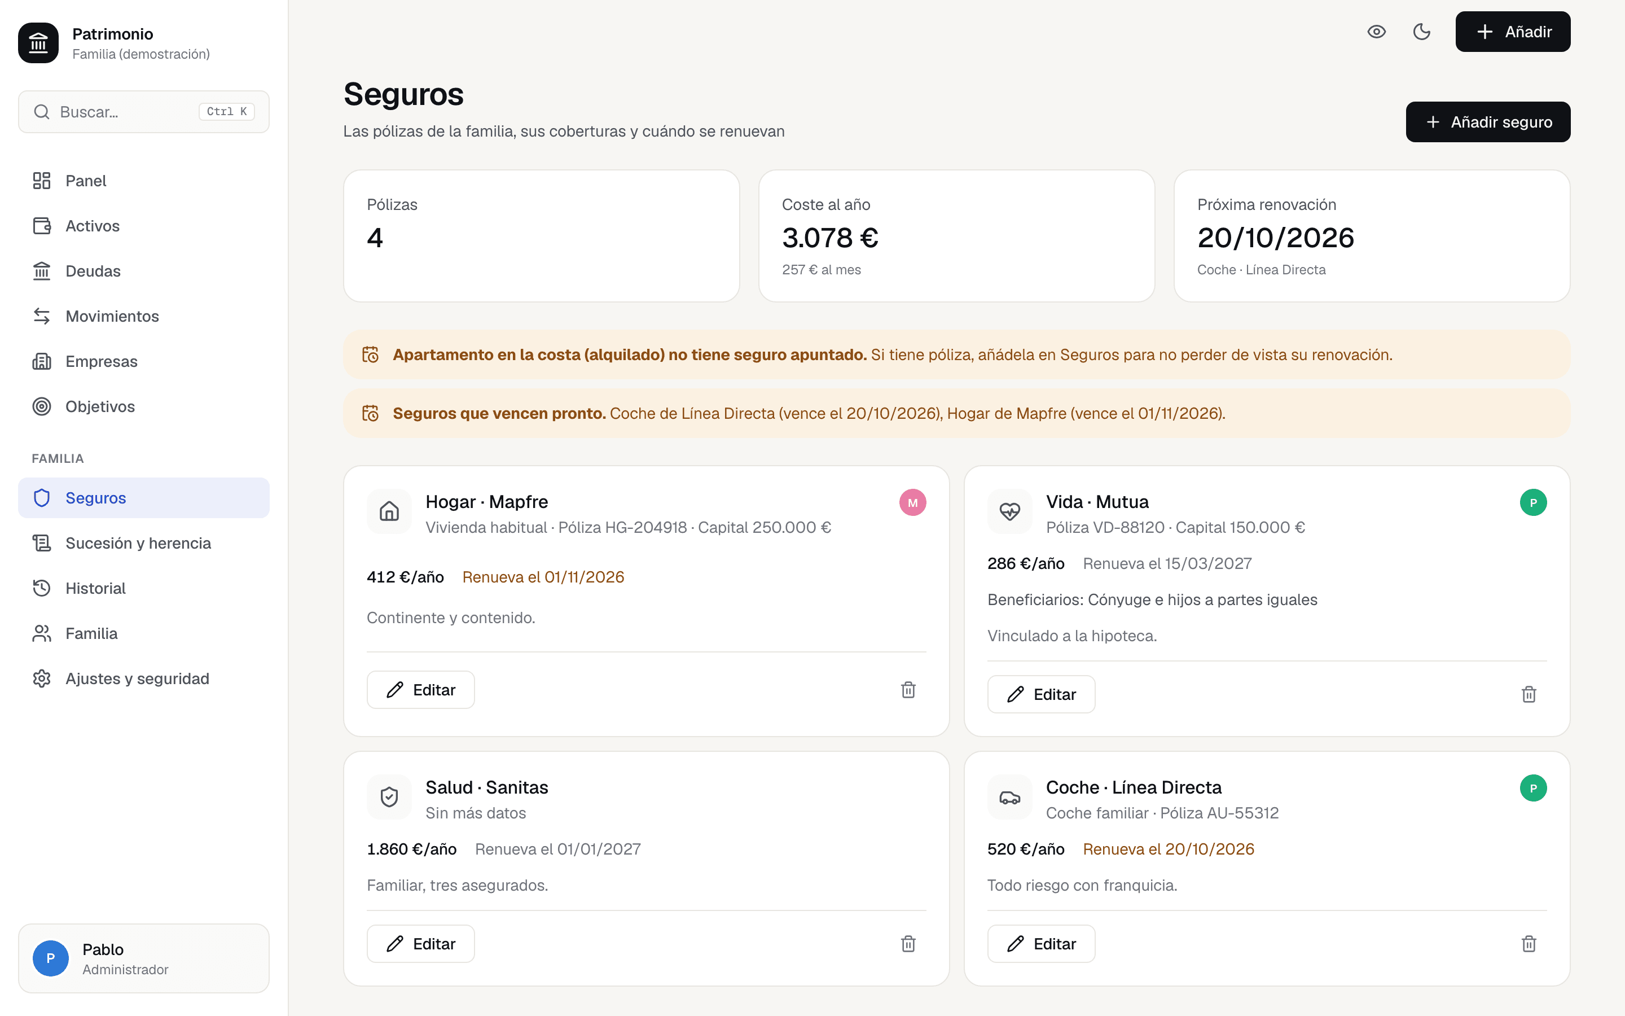This screenshot has width=1625, height=1016.
Task: Click the green P avatar on Coche card
Action: 1533,788
